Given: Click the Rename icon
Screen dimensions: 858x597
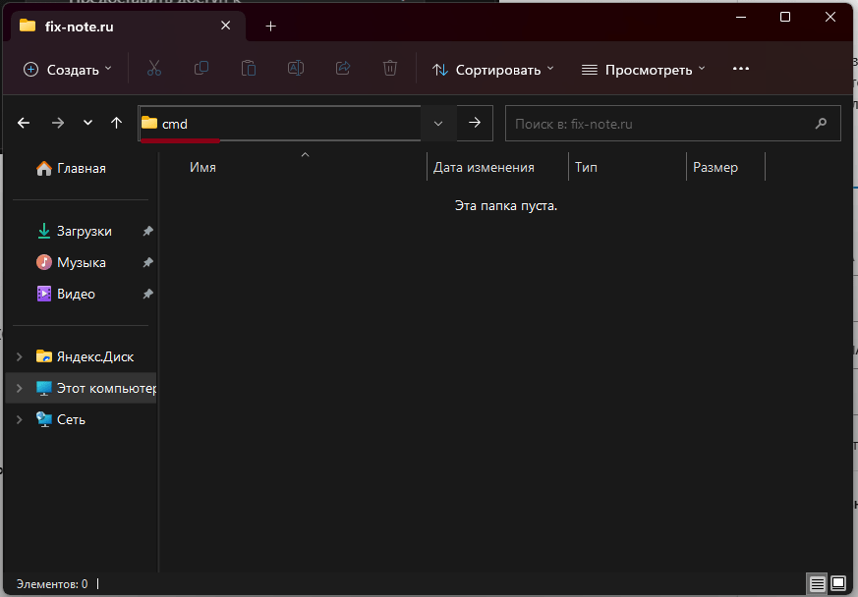Looking at the screenshot, I should tap(296, 69).
